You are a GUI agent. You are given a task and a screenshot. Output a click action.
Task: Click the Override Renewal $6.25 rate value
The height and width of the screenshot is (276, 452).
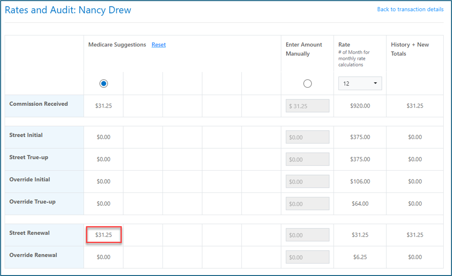tap(360, 257)
